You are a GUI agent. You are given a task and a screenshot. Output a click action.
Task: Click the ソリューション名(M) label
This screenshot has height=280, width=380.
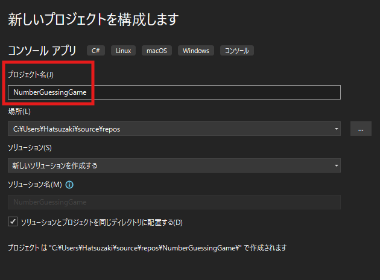pos(35,185)
